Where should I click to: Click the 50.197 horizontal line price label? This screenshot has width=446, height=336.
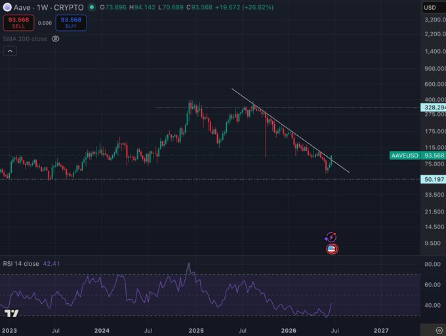(434, 179)
